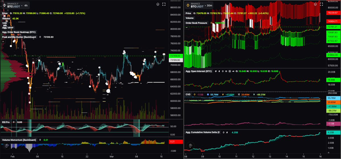The height and width of the screenshot is (159, 341).
Task: Click the red 0.21 Volume Momentum value tag
Action: point(176,142)
